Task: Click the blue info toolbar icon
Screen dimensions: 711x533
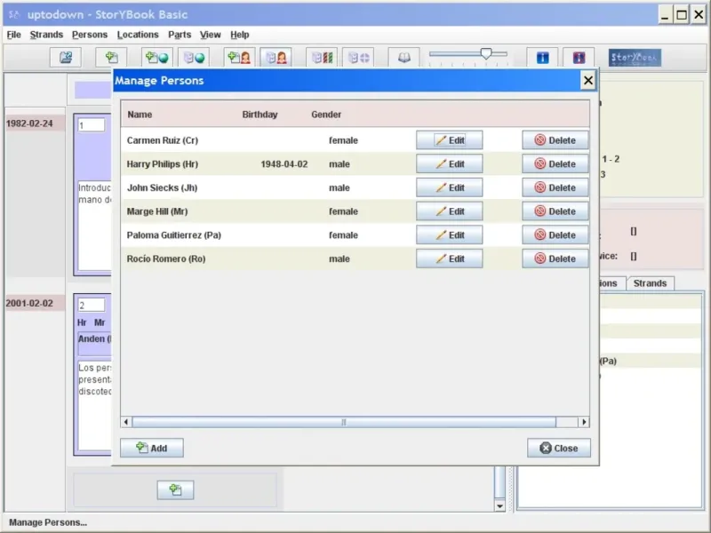Action: coord(542,58)
